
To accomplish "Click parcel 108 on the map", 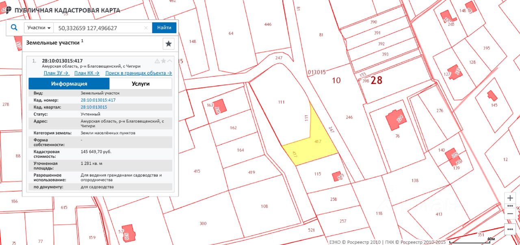I will click(264, 206).
